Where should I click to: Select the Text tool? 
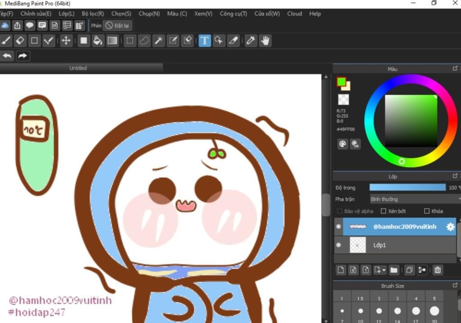click(x=205, y=40)
